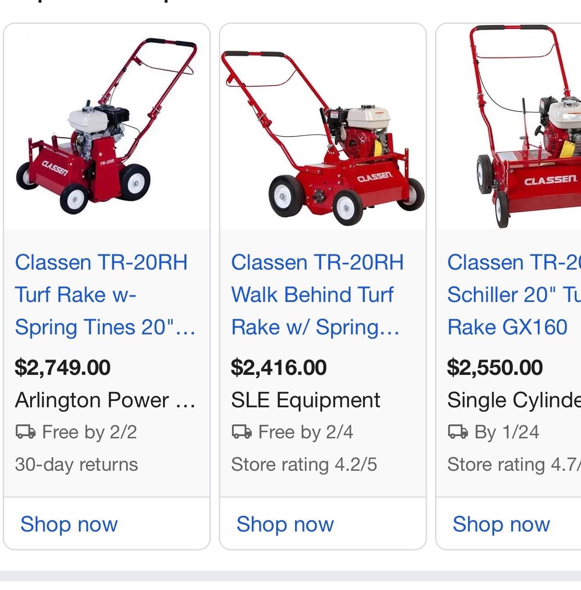Click Shop now under SLE Equipment listing
This screenshot has width=581, height=590.
(285, 524)
